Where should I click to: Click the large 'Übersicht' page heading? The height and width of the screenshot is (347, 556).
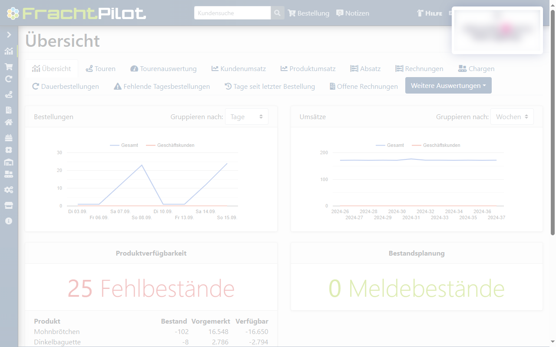point(63,41)
